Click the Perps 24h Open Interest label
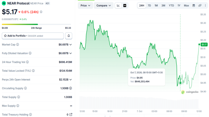Image resolution: width=209 pixels, height=117 pixels. pyautogui.click(x=16, y=80)
